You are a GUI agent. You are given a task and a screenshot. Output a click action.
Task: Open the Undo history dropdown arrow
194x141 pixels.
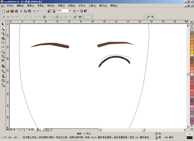coord(38,11)
